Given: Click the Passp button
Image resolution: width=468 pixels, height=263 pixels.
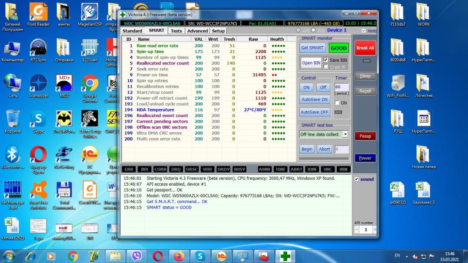Looking at the screenshot, I should [365, 136].
